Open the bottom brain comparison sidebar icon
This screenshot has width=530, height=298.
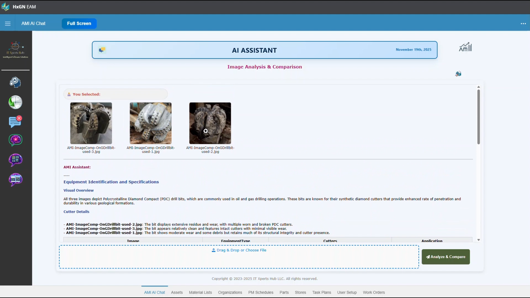coord(15,179)
